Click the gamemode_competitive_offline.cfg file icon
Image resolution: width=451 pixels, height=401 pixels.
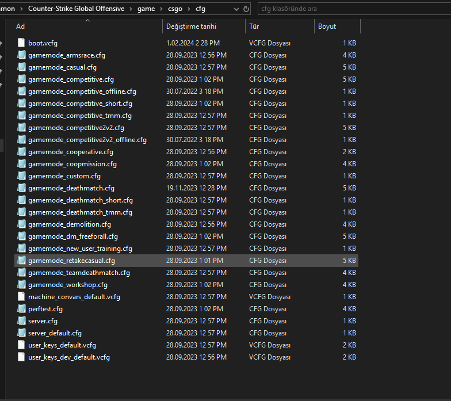(x=21, y=91)
